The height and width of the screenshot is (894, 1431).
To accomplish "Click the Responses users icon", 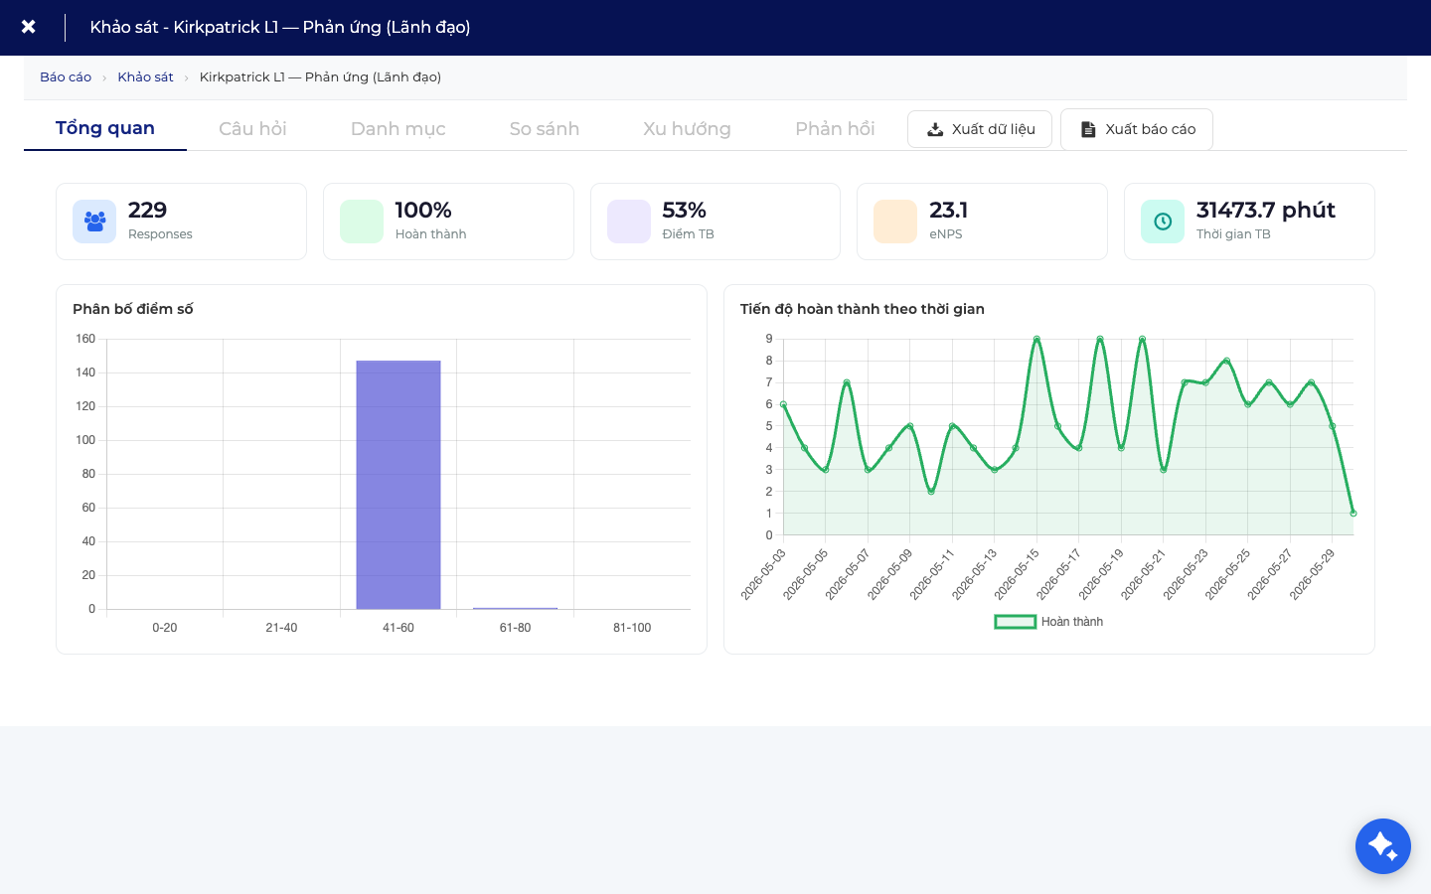I will pyautogui.click(x=94, y=222).
